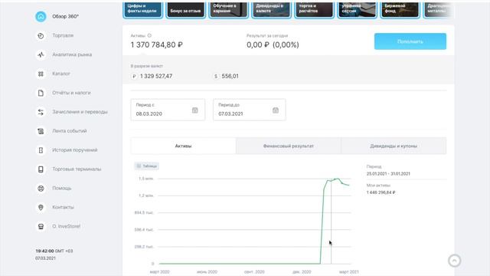The image size is (490, 276).
Task: Open Биржевой фонд story card
Action: pos(400,10)
